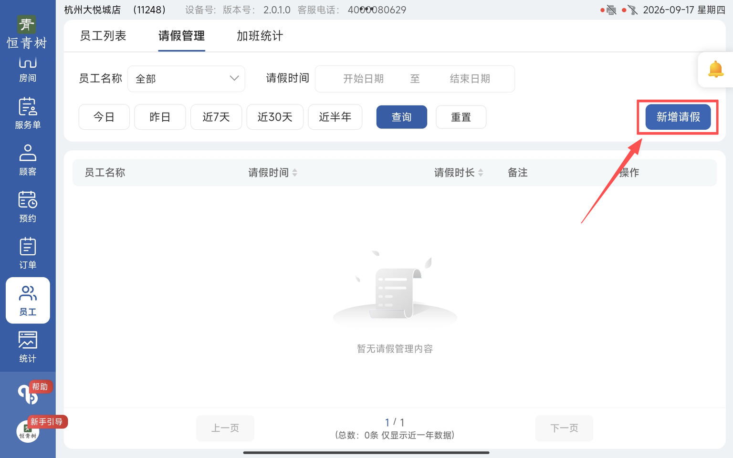Click the page indicator 1 / 1
Screen dimensions: 733x458
[395, 422]
